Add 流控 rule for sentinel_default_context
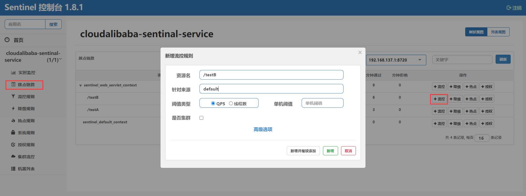 (x=439, y=124)
